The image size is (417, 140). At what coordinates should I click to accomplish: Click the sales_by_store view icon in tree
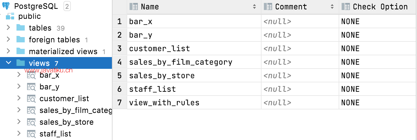pos(31,122)
